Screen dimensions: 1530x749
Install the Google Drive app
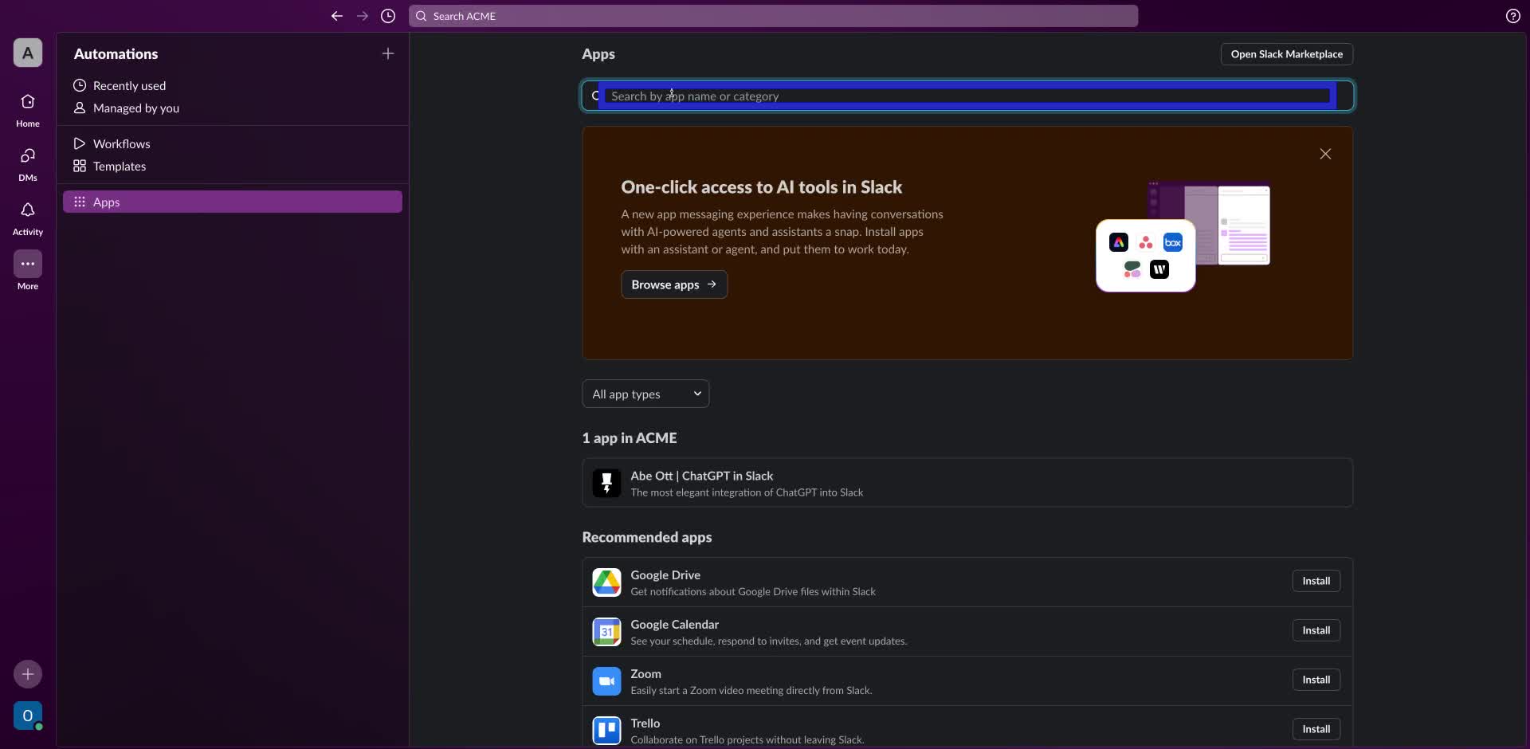point(1316,581)
